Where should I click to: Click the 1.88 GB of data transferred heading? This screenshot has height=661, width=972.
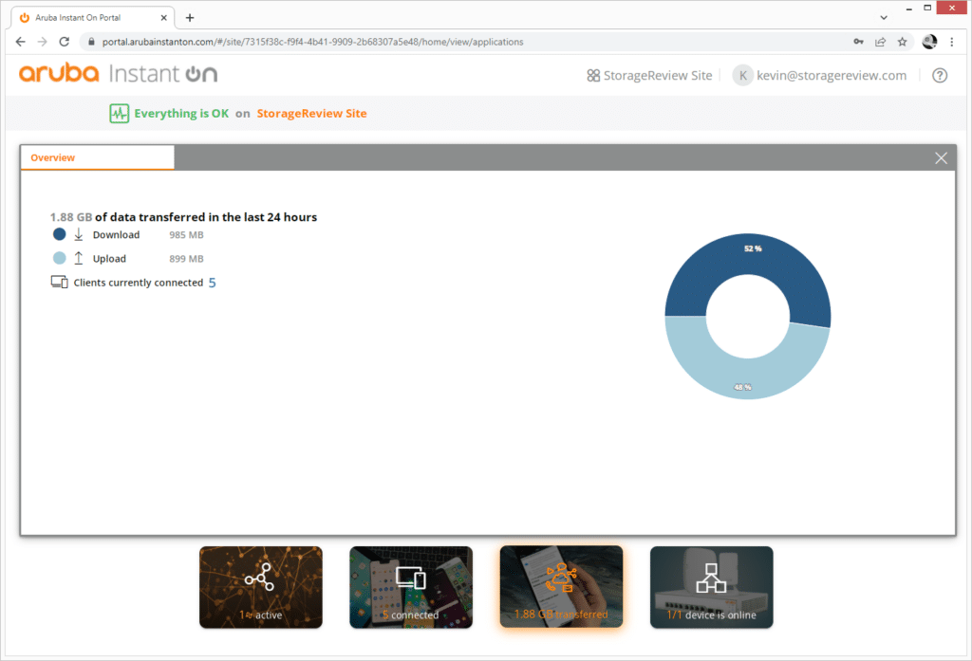[183, 217]
